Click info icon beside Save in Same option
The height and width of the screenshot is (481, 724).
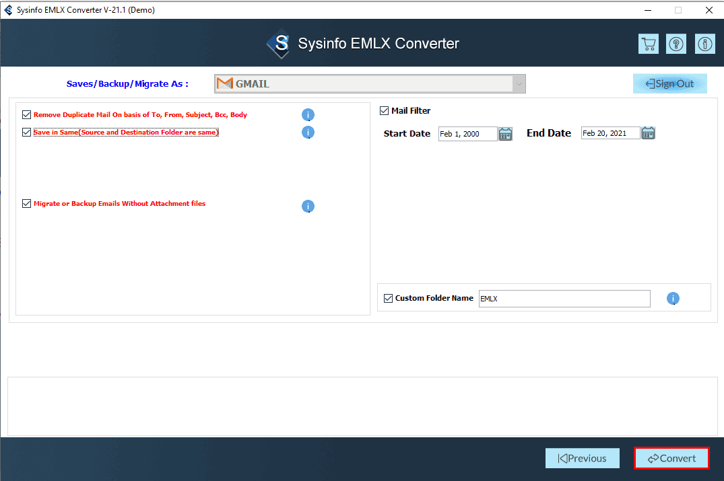coord(308,133)
